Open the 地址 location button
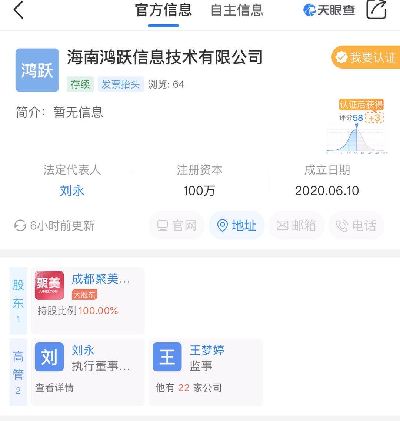This screenshot has height=421, width=400. pyautogui.click(x=237, y=225)
